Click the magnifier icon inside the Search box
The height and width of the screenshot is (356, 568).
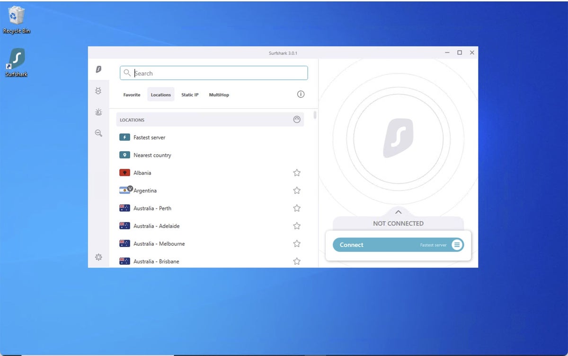(127, 73)
